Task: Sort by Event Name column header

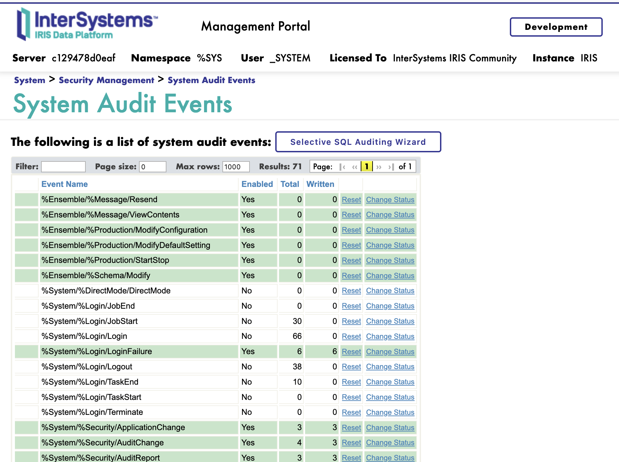Action: [64, 184]
